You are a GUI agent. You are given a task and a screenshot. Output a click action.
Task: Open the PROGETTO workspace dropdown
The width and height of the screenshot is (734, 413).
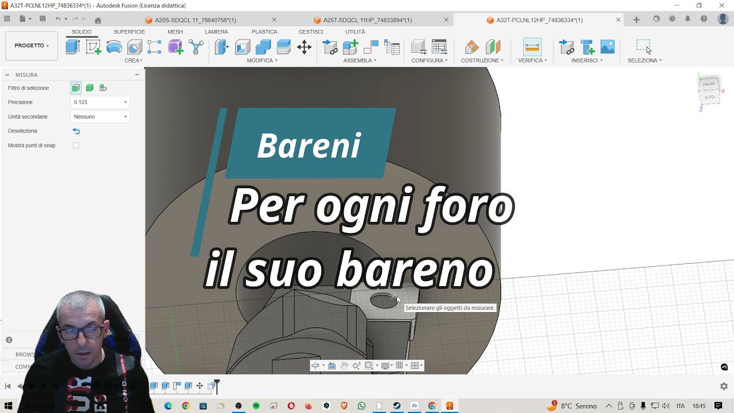[32, 46]
